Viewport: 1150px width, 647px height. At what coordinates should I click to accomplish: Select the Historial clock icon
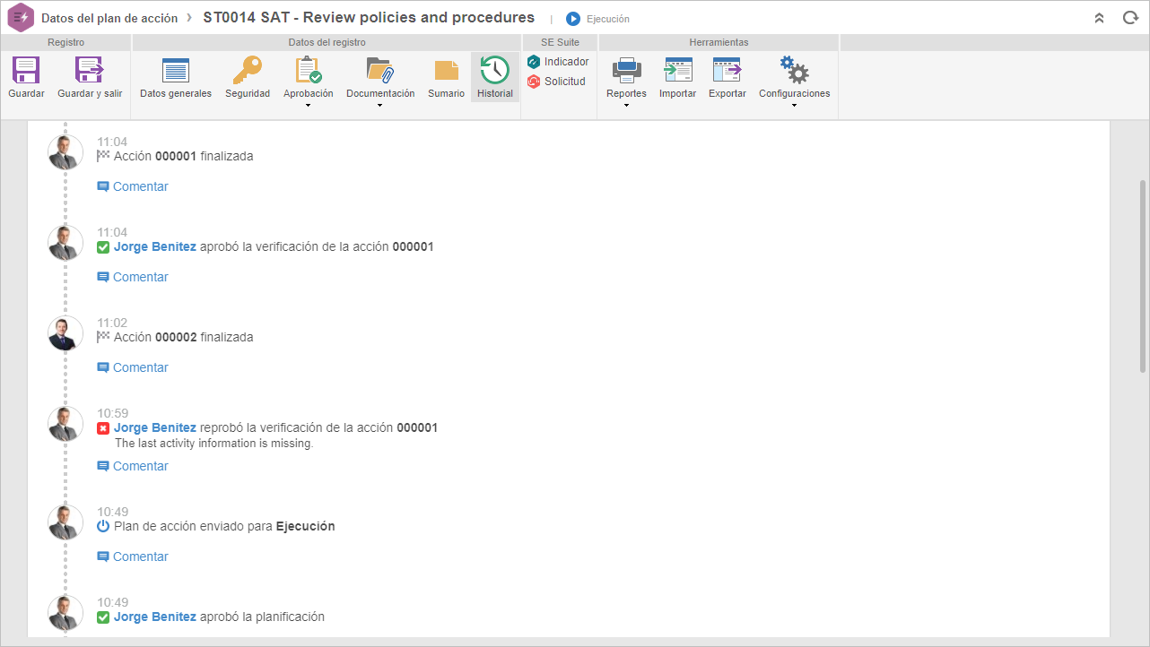click(x=495, y=70)
